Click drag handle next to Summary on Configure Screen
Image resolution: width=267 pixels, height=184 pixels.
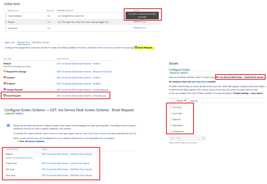coord(171,107)
